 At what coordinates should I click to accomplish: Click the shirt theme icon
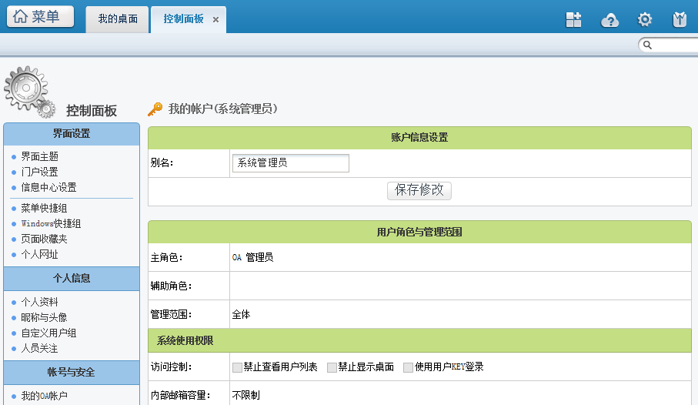(x=680, y=20)
